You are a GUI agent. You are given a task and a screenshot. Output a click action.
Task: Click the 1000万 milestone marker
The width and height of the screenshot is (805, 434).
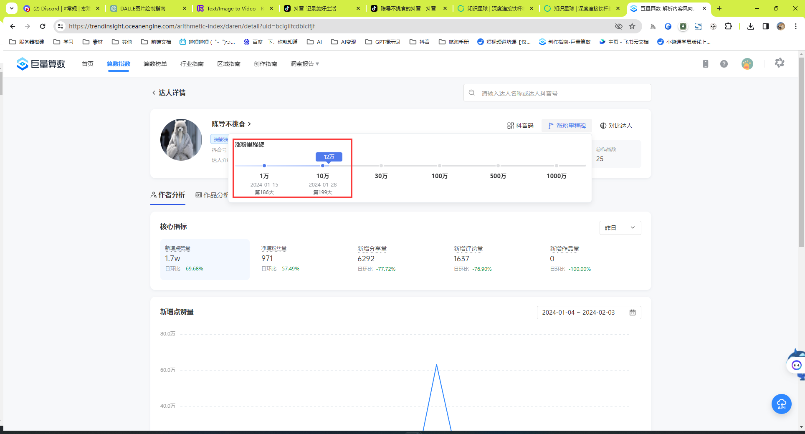click(x=557, y=166)
